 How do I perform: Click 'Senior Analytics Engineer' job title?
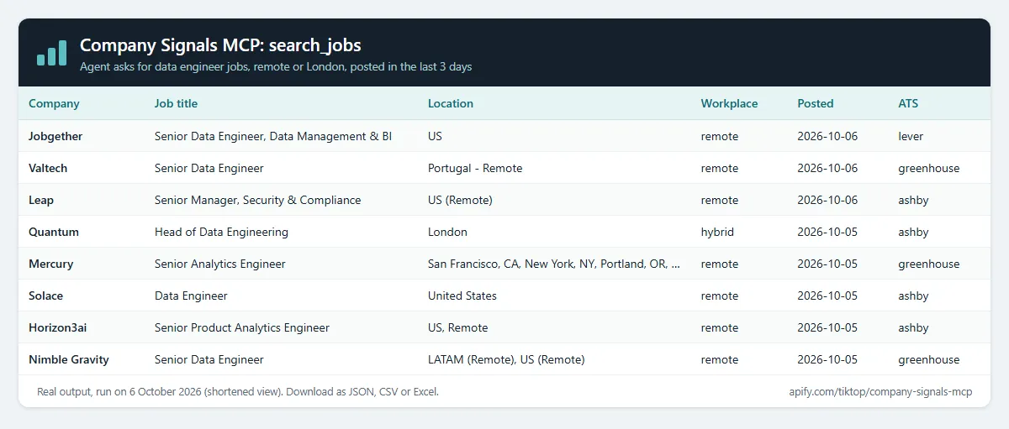[x=220, y=264]
